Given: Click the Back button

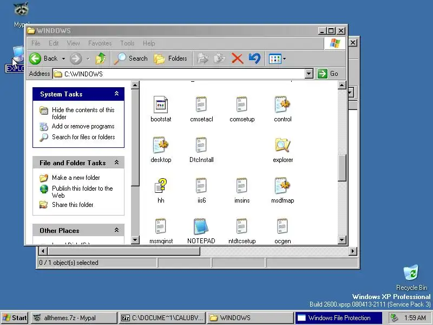Looking at the screenshot, I should click(43, 58).
